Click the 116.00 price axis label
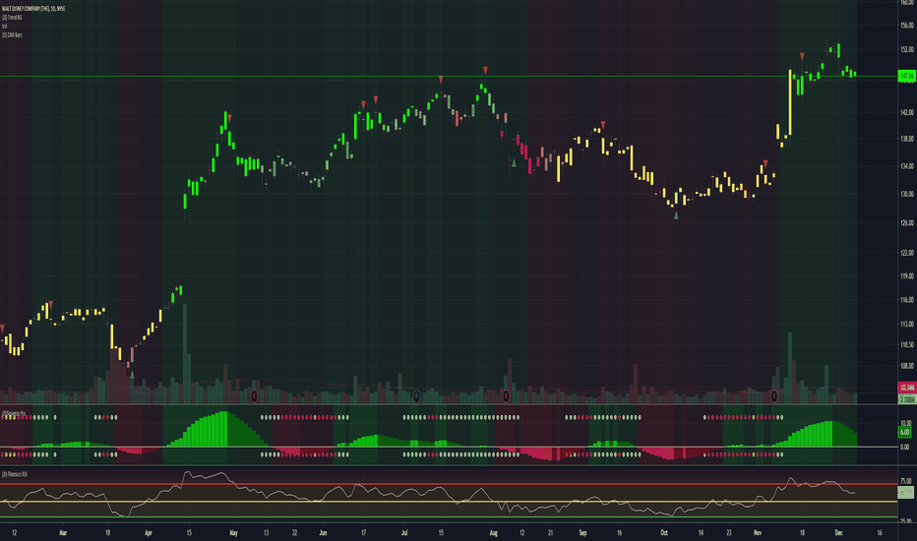917x541 pixels. coord(907,300)
